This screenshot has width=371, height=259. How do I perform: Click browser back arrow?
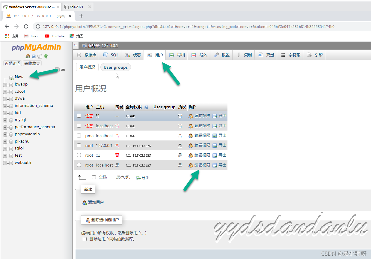(7, 26)
